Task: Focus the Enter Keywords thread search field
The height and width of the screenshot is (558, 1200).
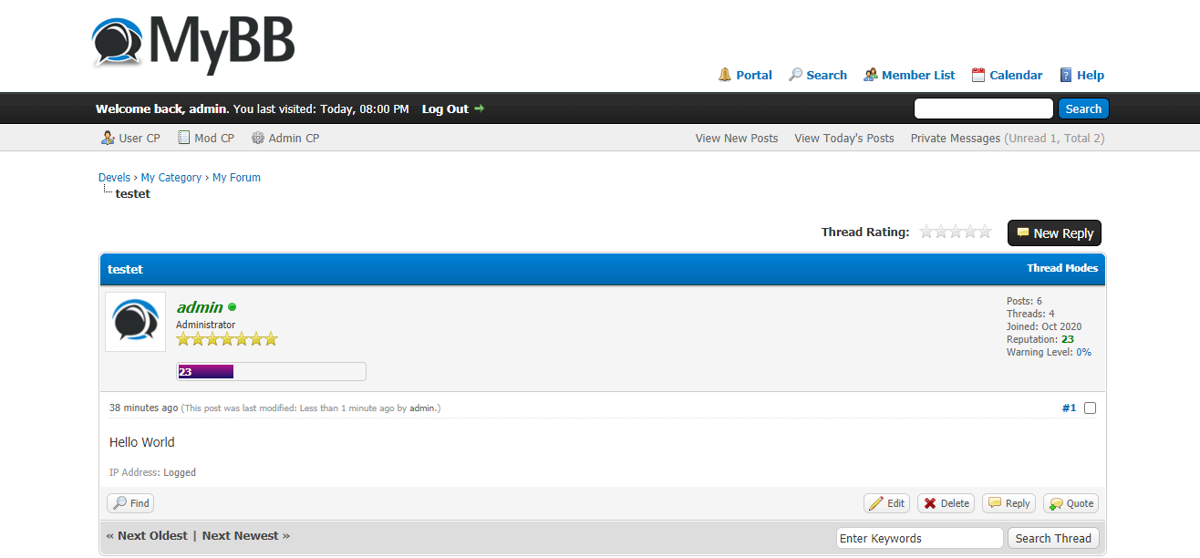Action: (918, 538)
